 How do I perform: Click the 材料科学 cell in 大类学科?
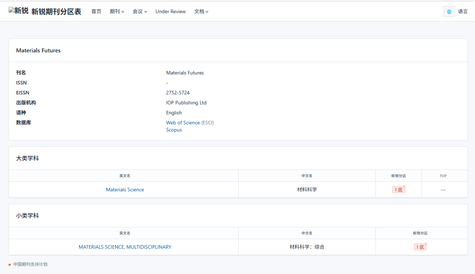point(307,190)
